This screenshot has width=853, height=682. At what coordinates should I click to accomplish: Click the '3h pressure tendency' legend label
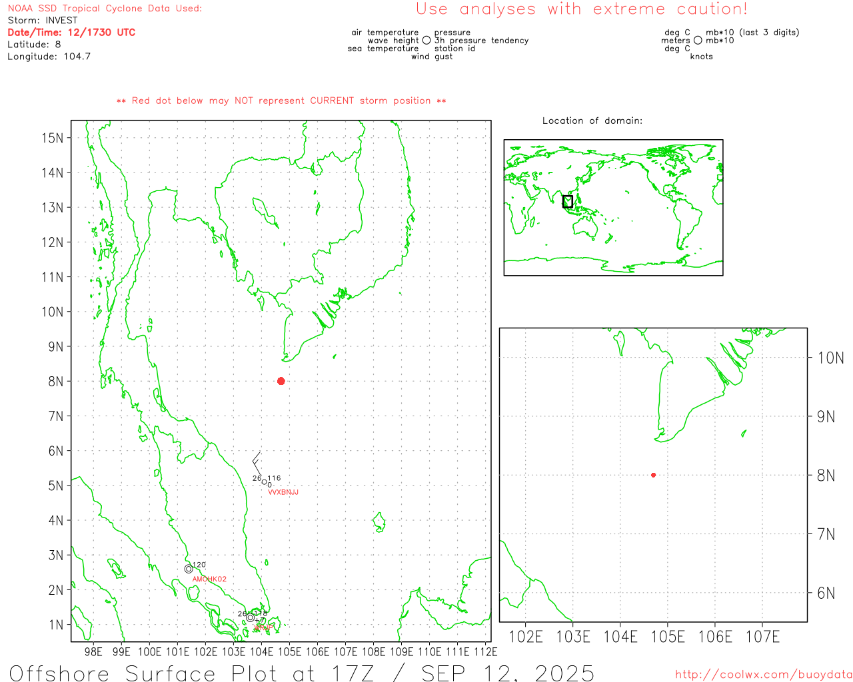click(481, 41)
